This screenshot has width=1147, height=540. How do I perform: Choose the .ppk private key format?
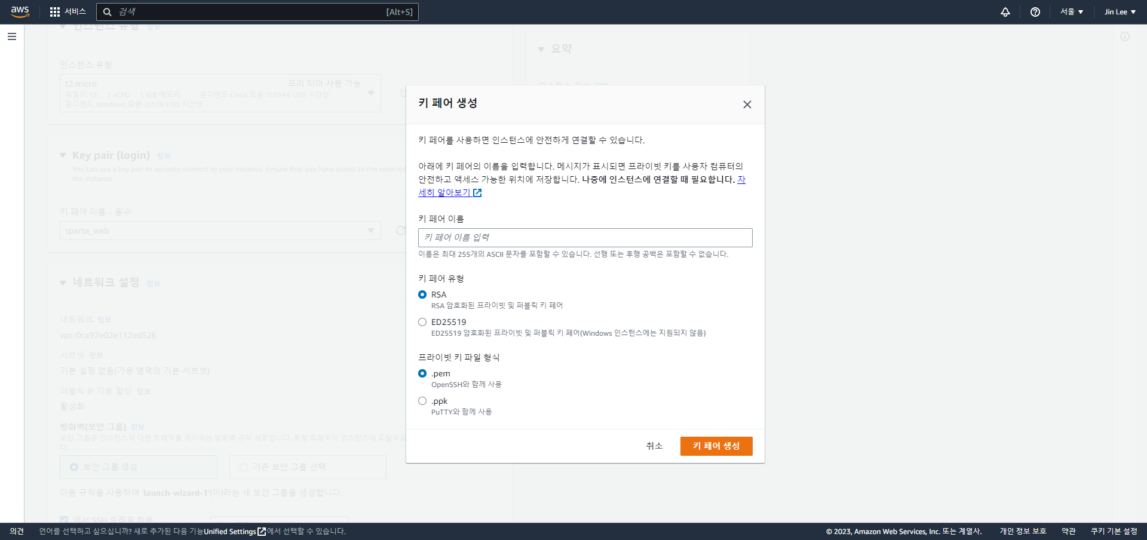[422, 401]
